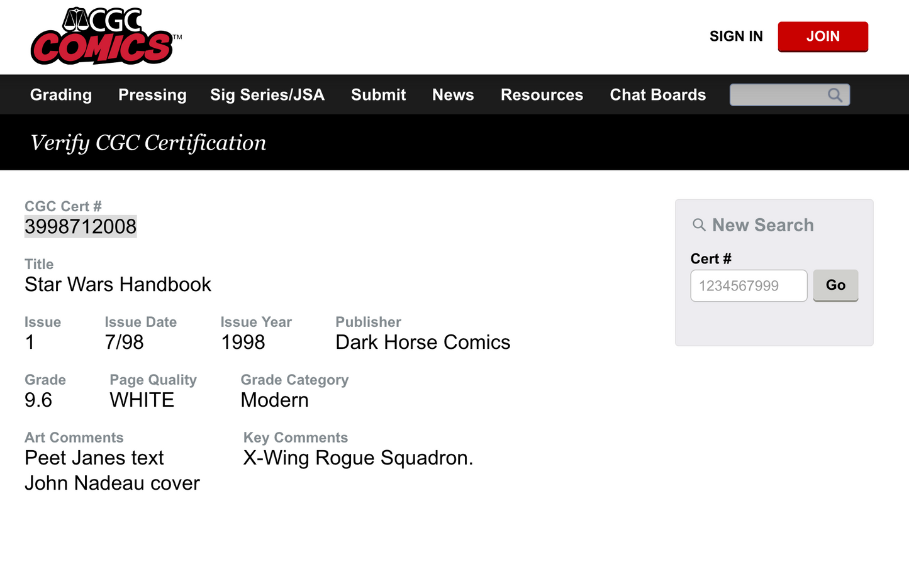
Task: Open the Pressing menu
Action: [152, 95]
